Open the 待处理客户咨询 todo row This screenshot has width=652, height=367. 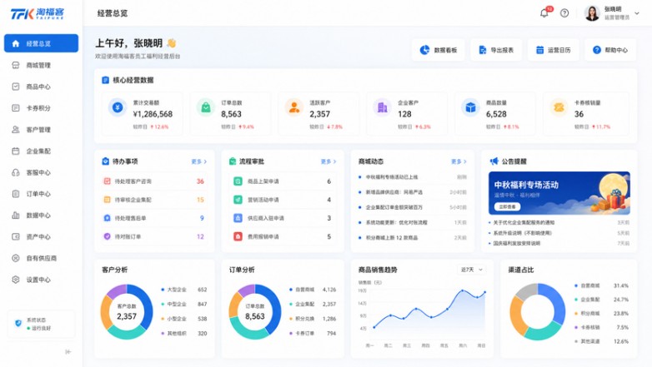click(154, 181)
